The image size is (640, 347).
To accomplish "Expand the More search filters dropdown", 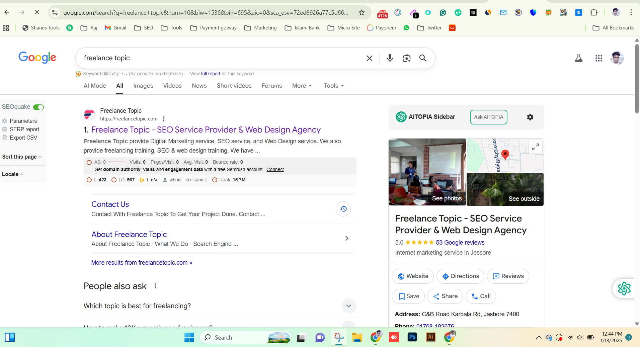I will tap(302, 86).
